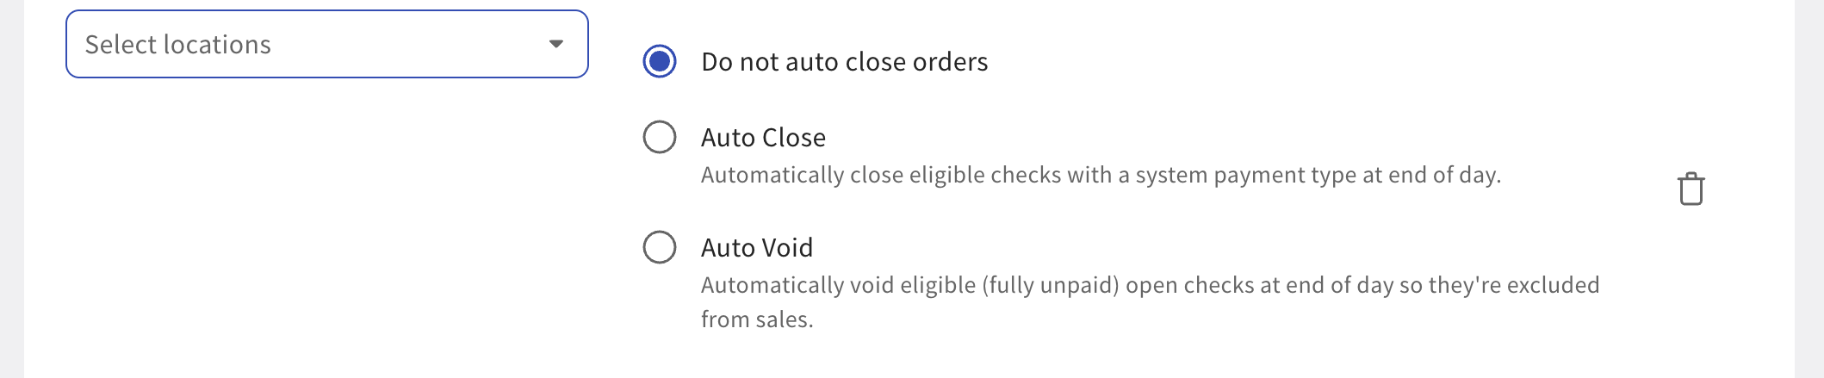
Task: Click the filled blue dot of selected radio
Action: [660, 61]
